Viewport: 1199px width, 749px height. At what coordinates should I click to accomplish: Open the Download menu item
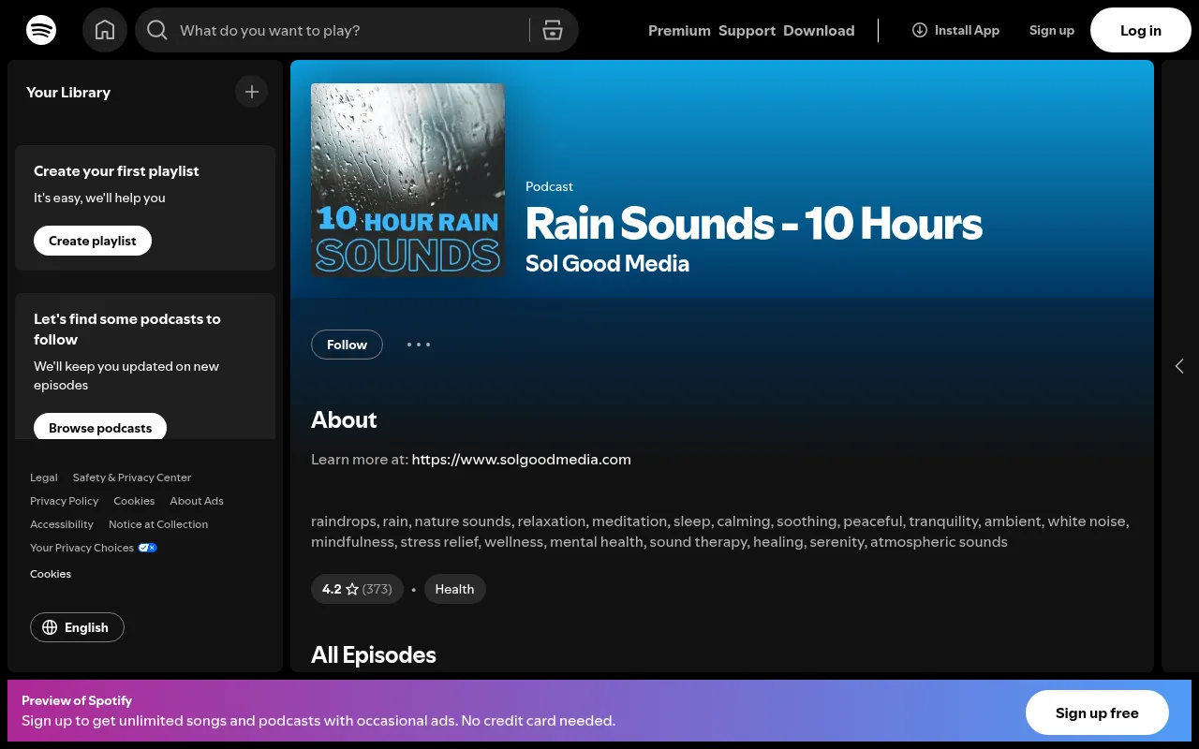819,30
